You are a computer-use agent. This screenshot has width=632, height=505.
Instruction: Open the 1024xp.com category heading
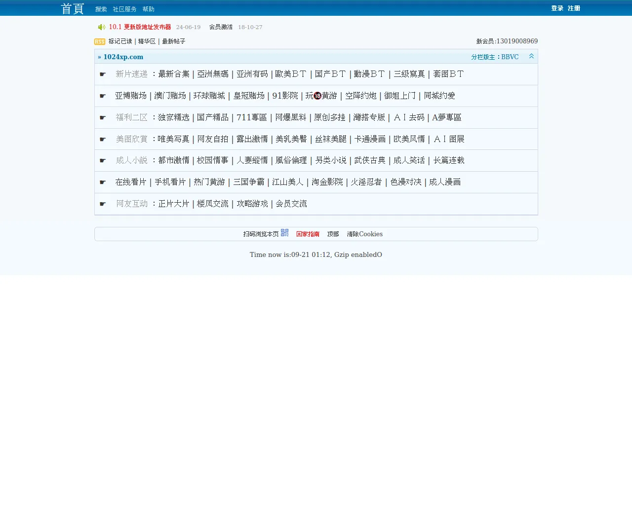(x=123, y=57)
